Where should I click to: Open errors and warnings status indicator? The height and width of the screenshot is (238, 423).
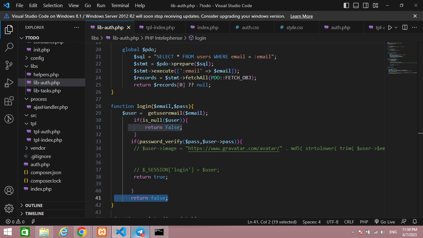point(15,222)
